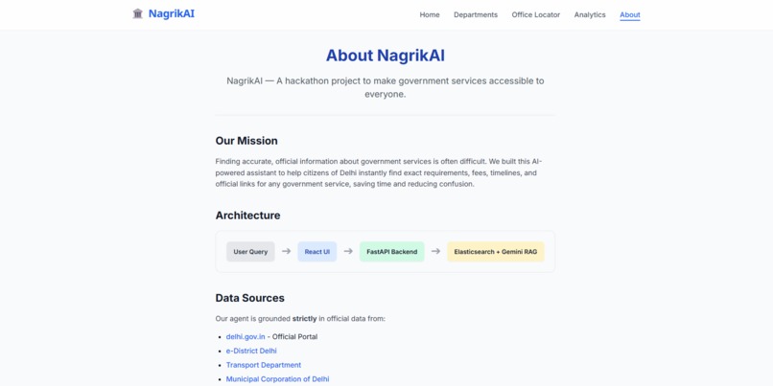This screenshot has width=773, height=386.
Task: Click the User Query architecture box
Action: (250, 252)
